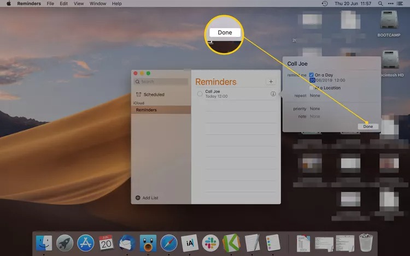410x256 pixels.
Task: Open Tweetbot icon in Dock
Action: 148,243
